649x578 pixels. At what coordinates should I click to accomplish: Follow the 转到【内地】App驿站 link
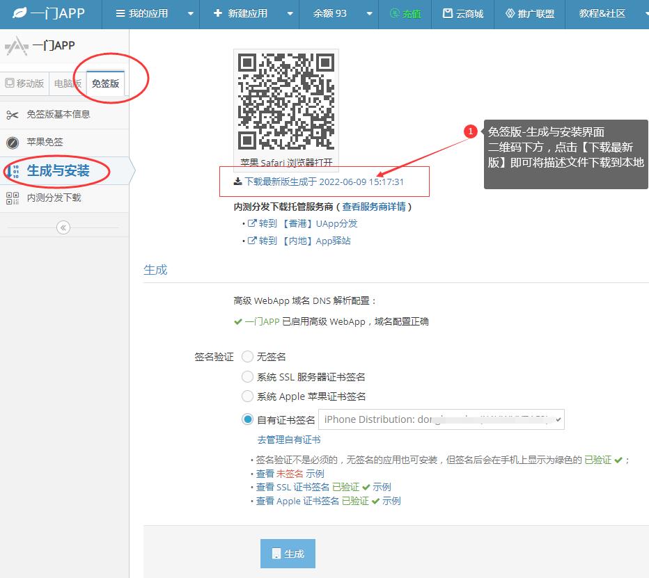pos(304,241)
